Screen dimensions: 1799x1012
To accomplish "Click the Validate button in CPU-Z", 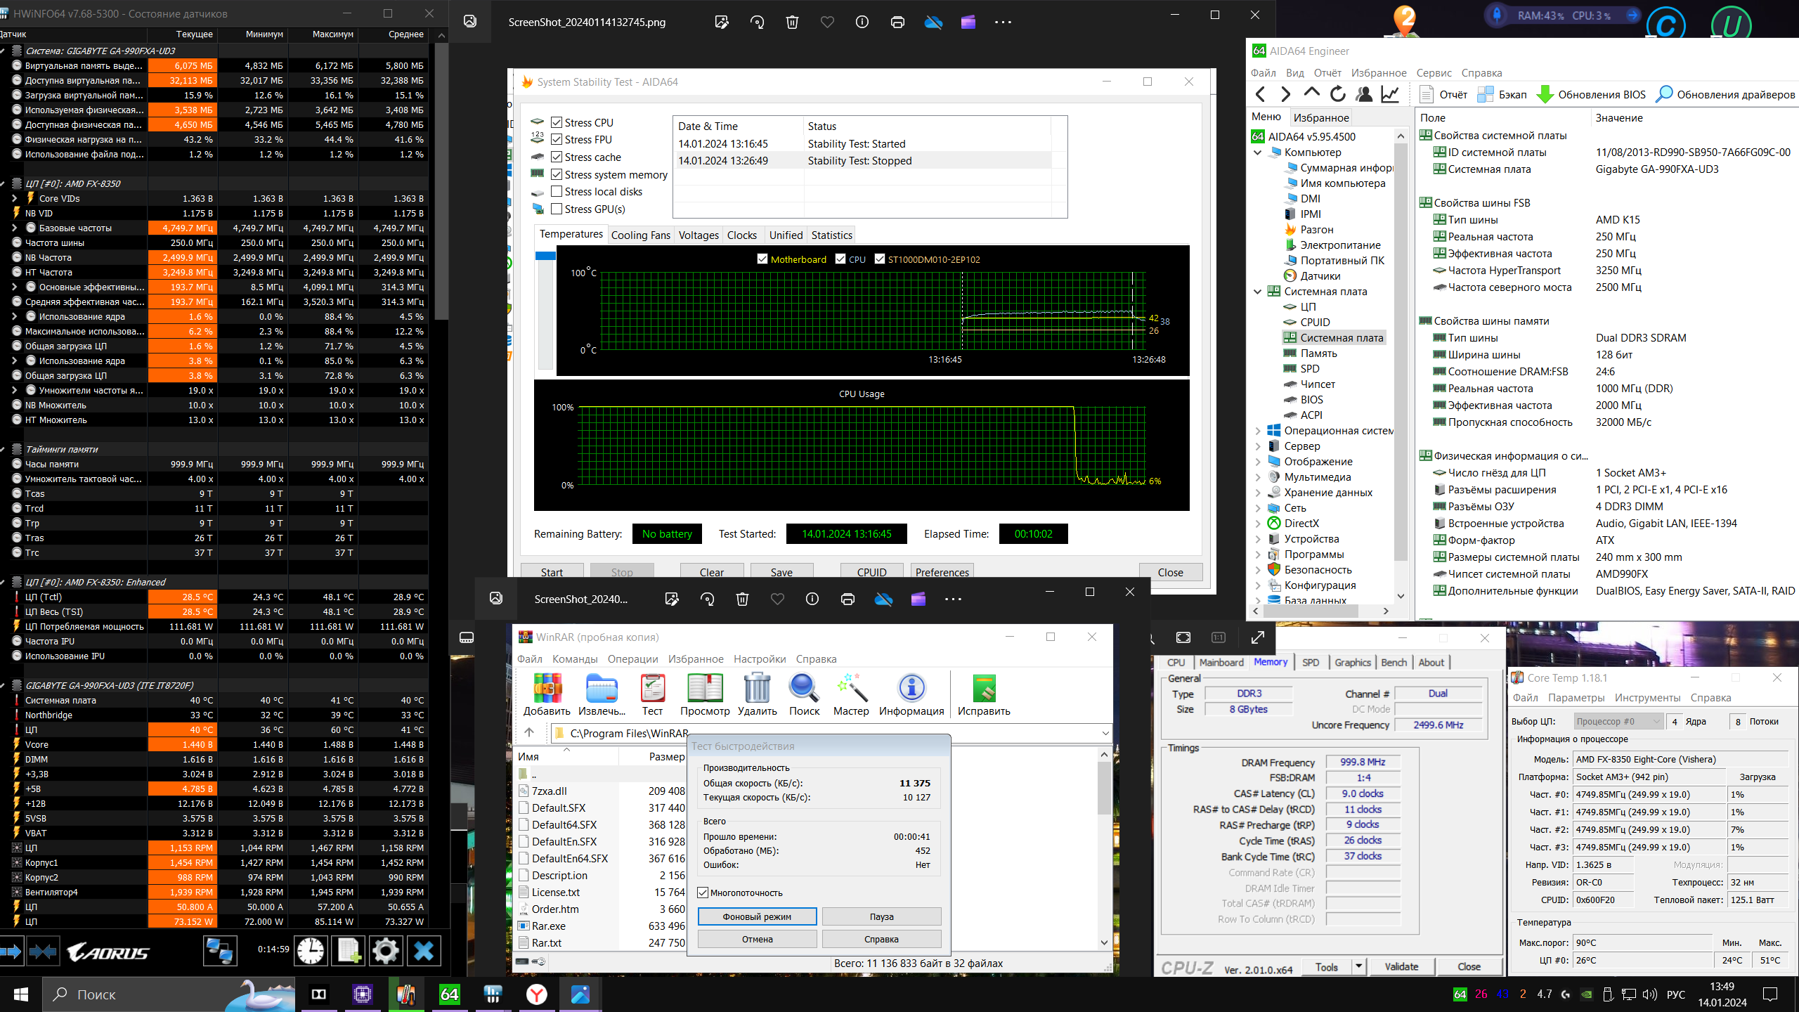I will click(x=1401, y=966).
